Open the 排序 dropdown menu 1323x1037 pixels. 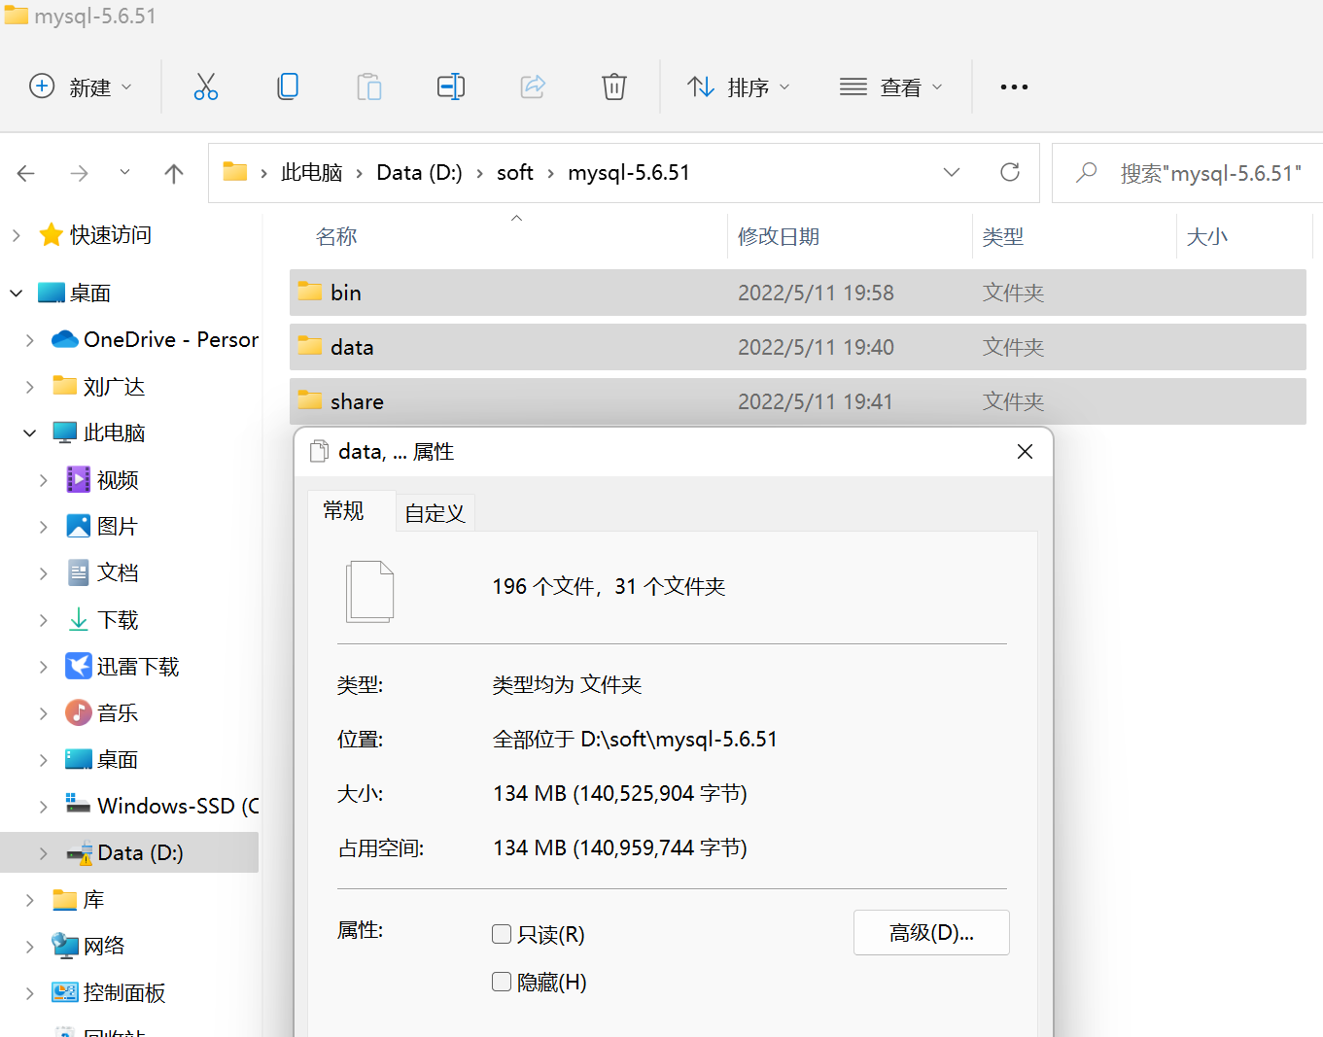point(739,86)
